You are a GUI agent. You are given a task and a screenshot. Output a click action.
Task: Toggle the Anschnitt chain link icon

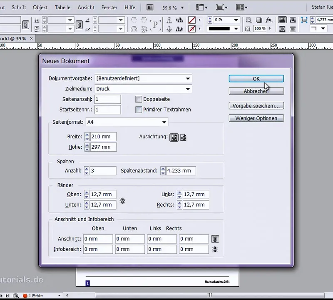click(215, 239)
